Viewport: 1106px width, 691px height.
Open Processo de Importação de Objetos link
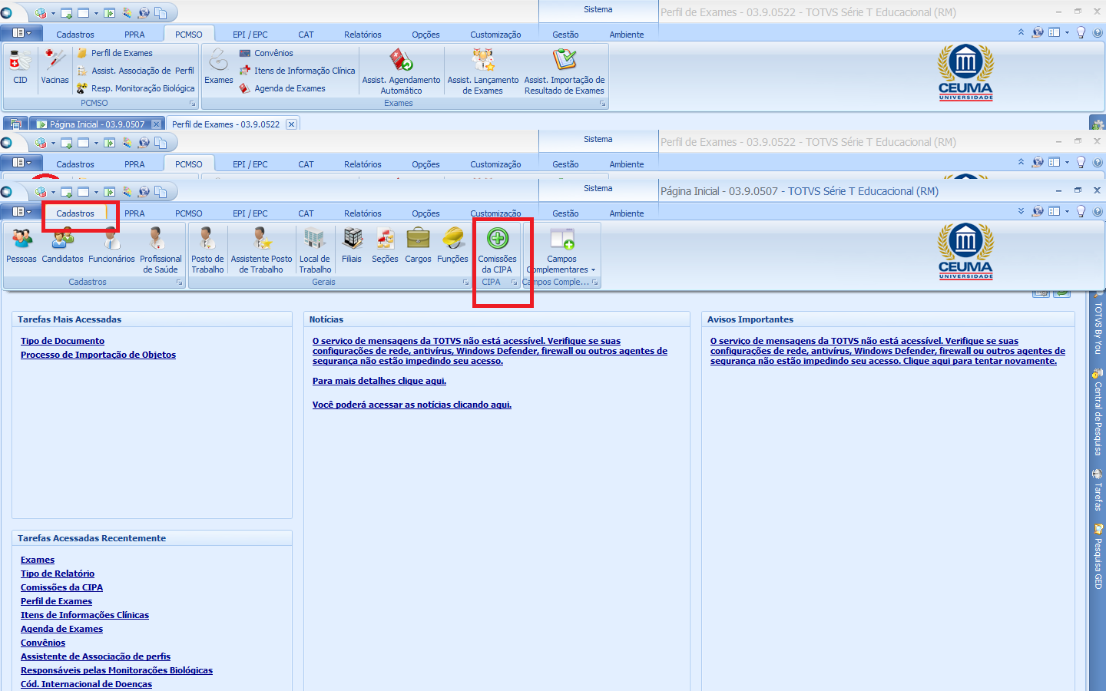(x=98, y=355)
